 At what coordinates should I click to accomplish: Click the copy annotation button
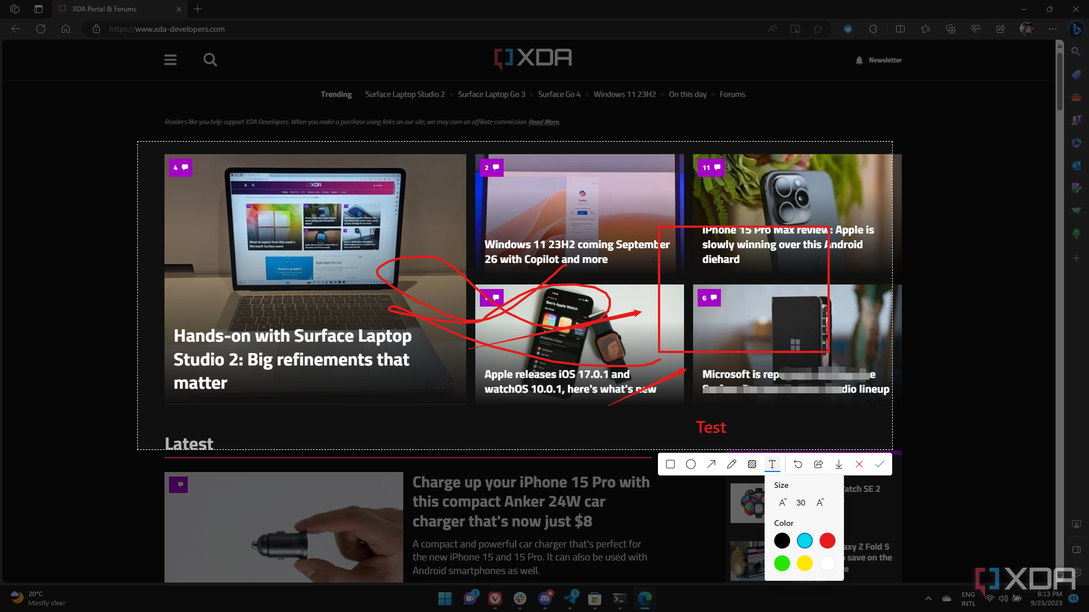click(818, 465)
